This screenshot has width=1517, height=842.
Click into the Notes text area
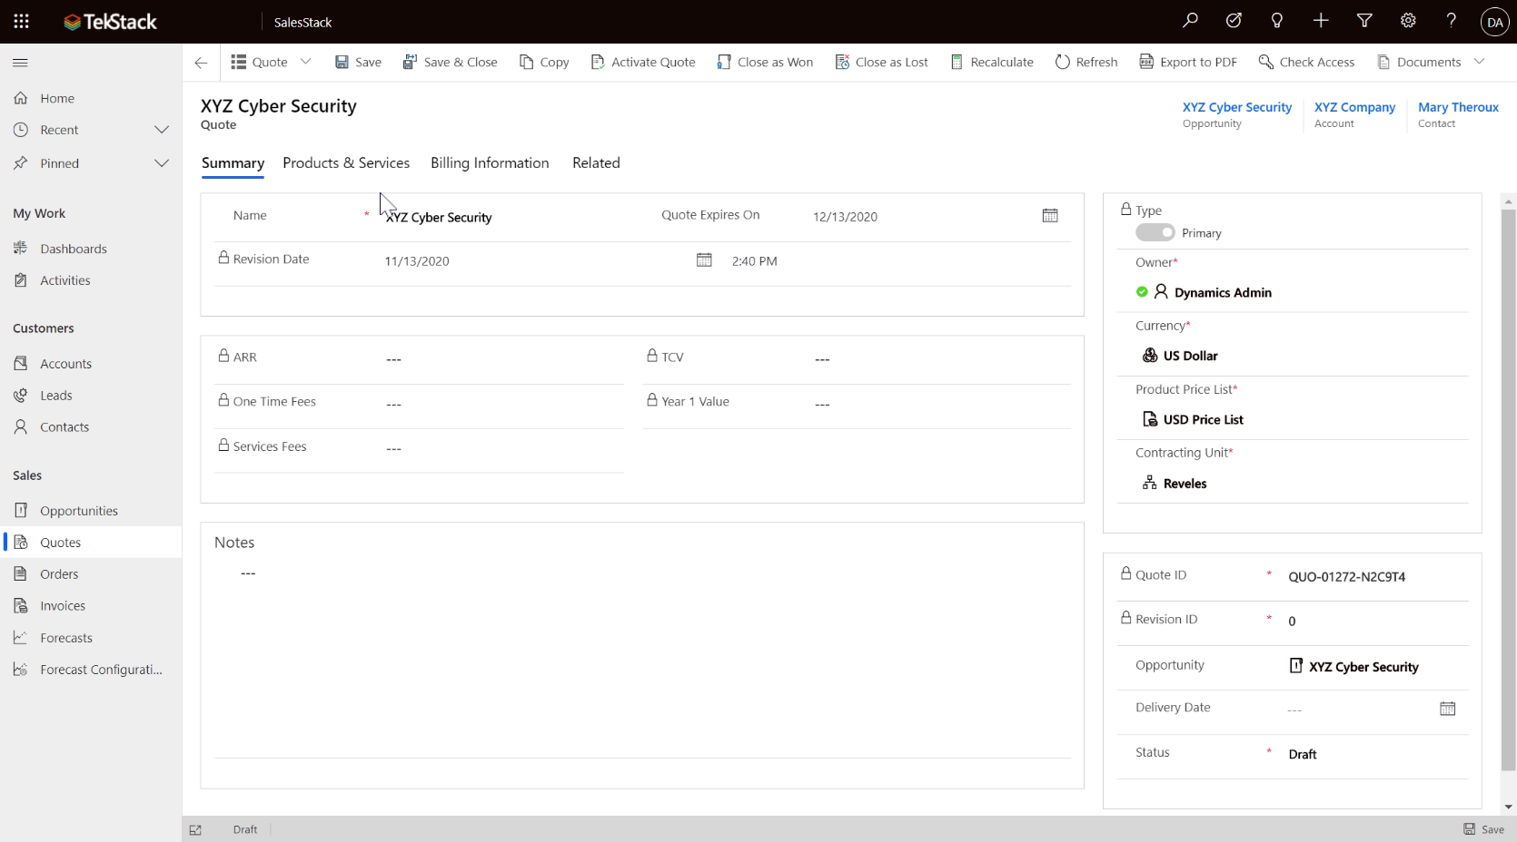[x=642, y=661]
